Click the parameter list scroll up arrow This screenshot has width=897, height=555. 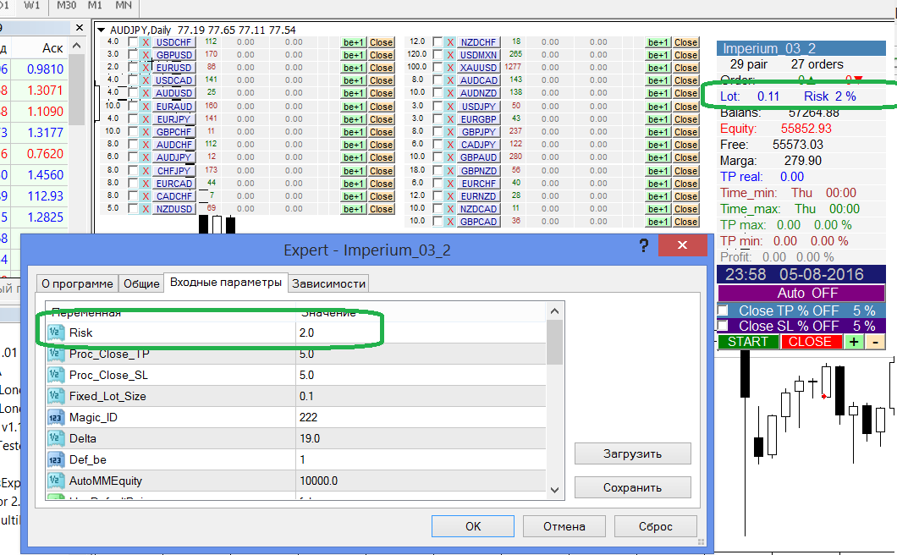[553, 311]
